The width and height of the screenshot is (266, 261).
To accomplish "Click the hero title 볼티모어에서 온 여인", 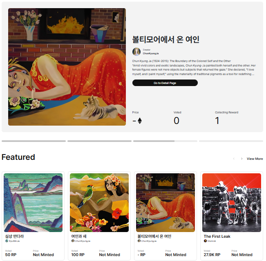I will [x=166, y=40].
